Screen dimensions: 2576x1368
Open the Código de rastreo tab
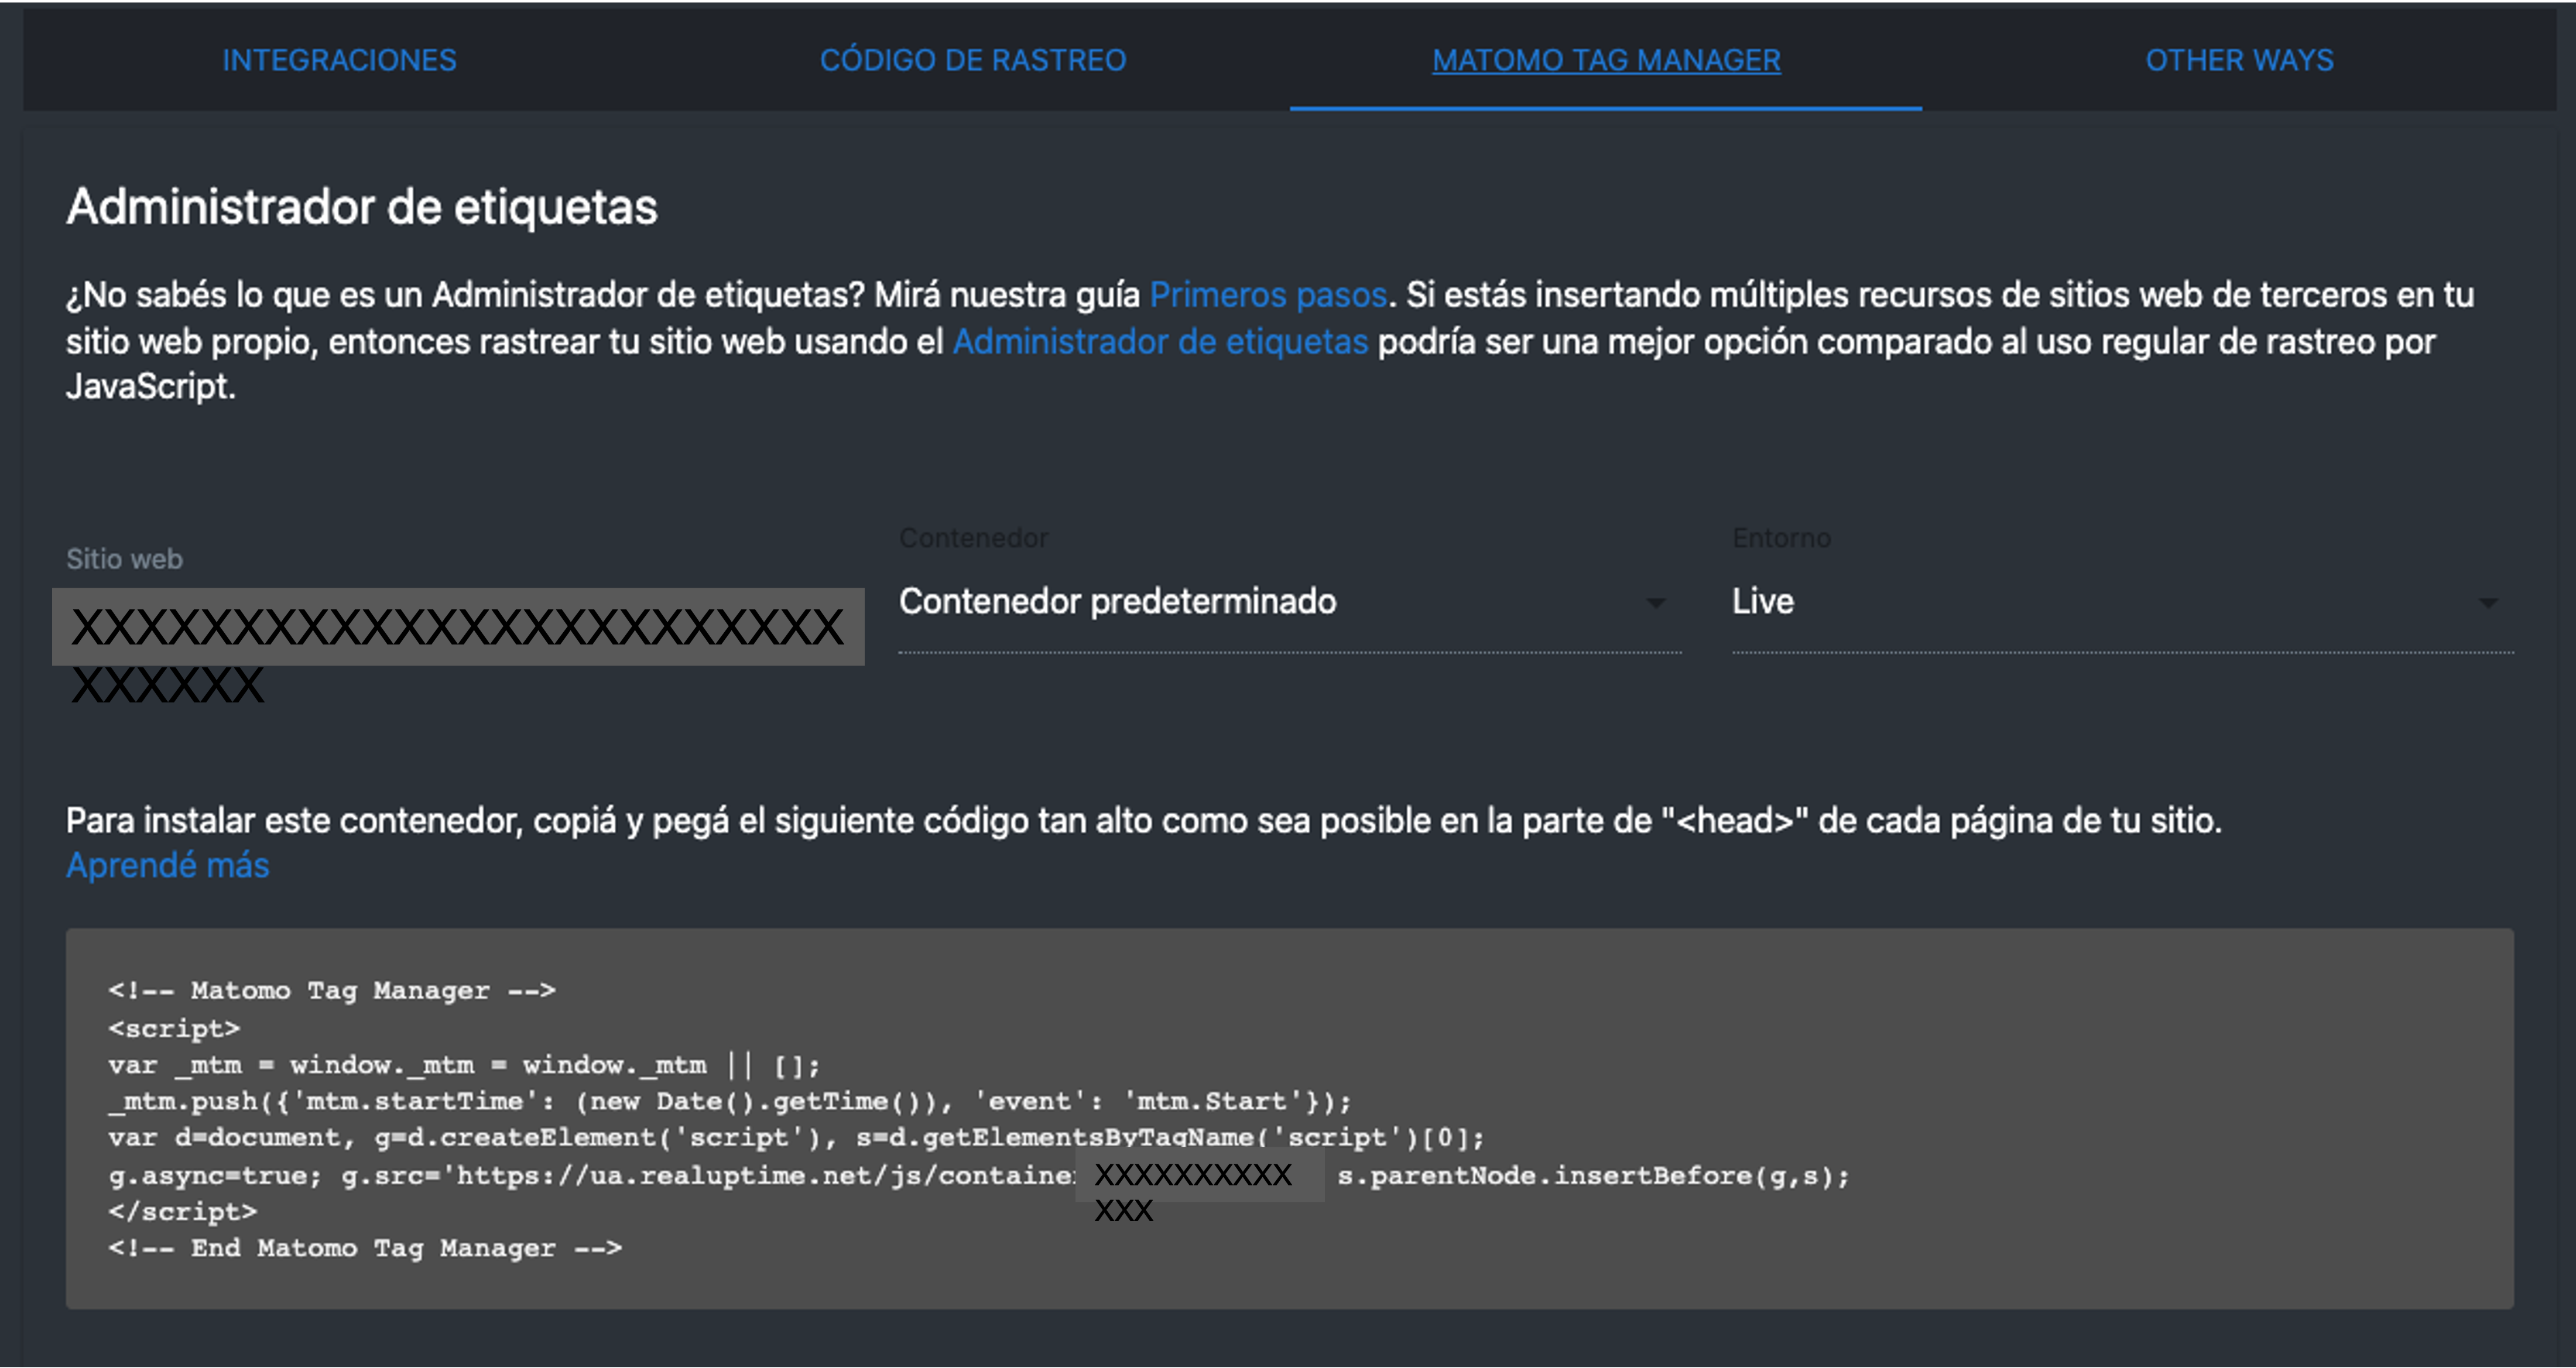pyautogui.click(x=972, y=60)
